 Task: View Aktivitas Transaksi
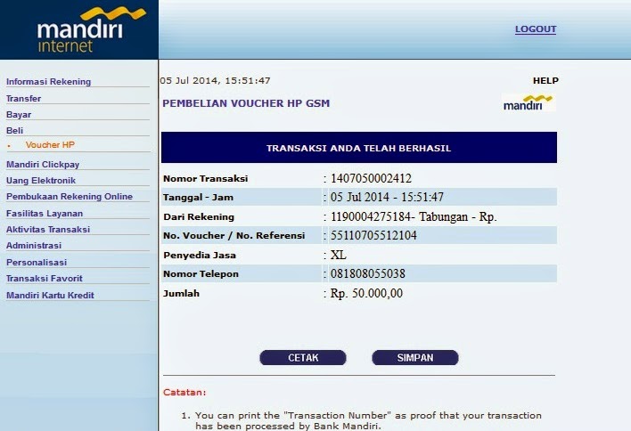48,230
